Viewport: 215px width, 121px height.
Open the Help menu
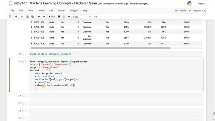pos(85,10)
